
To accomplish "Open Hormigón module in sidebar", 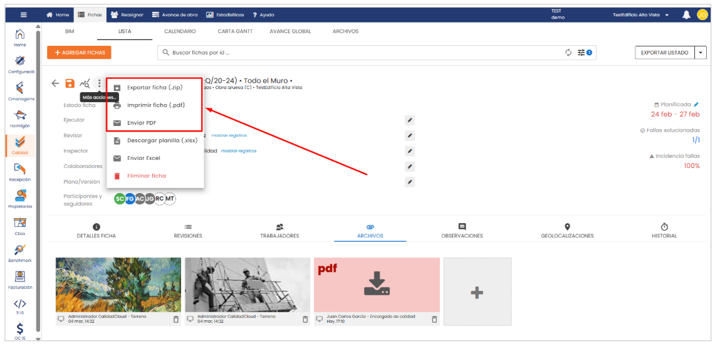I will 20,117.
